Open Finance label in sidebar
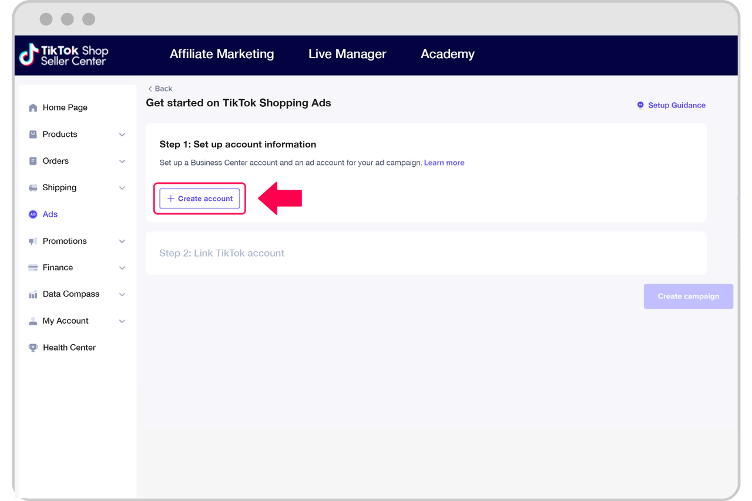This screenshot has width=752, height=501. 58,268
